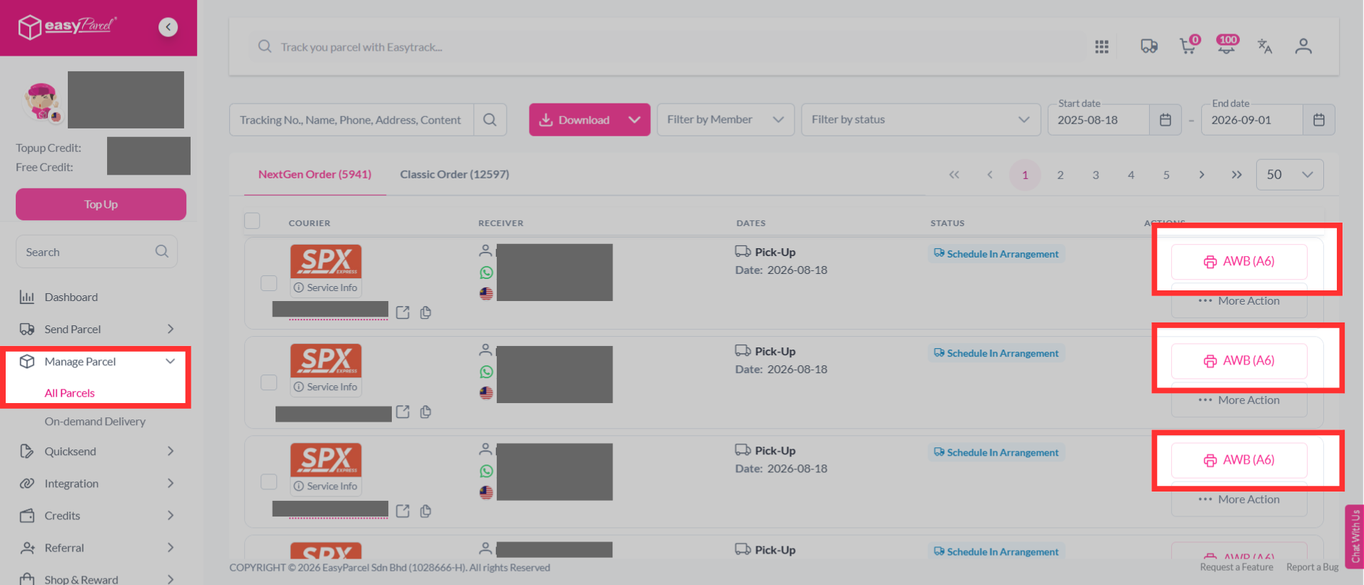
Task: Open the End date calendar icon
Action: click(1318, 120)
